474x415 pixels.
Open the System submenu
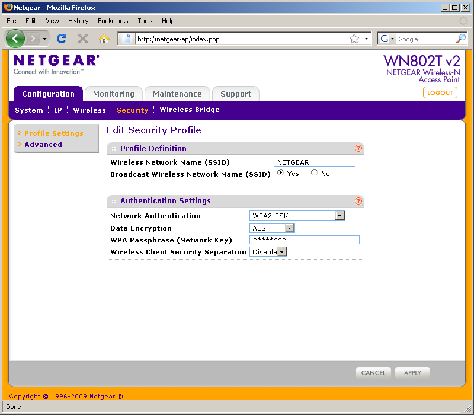(29, 110)
